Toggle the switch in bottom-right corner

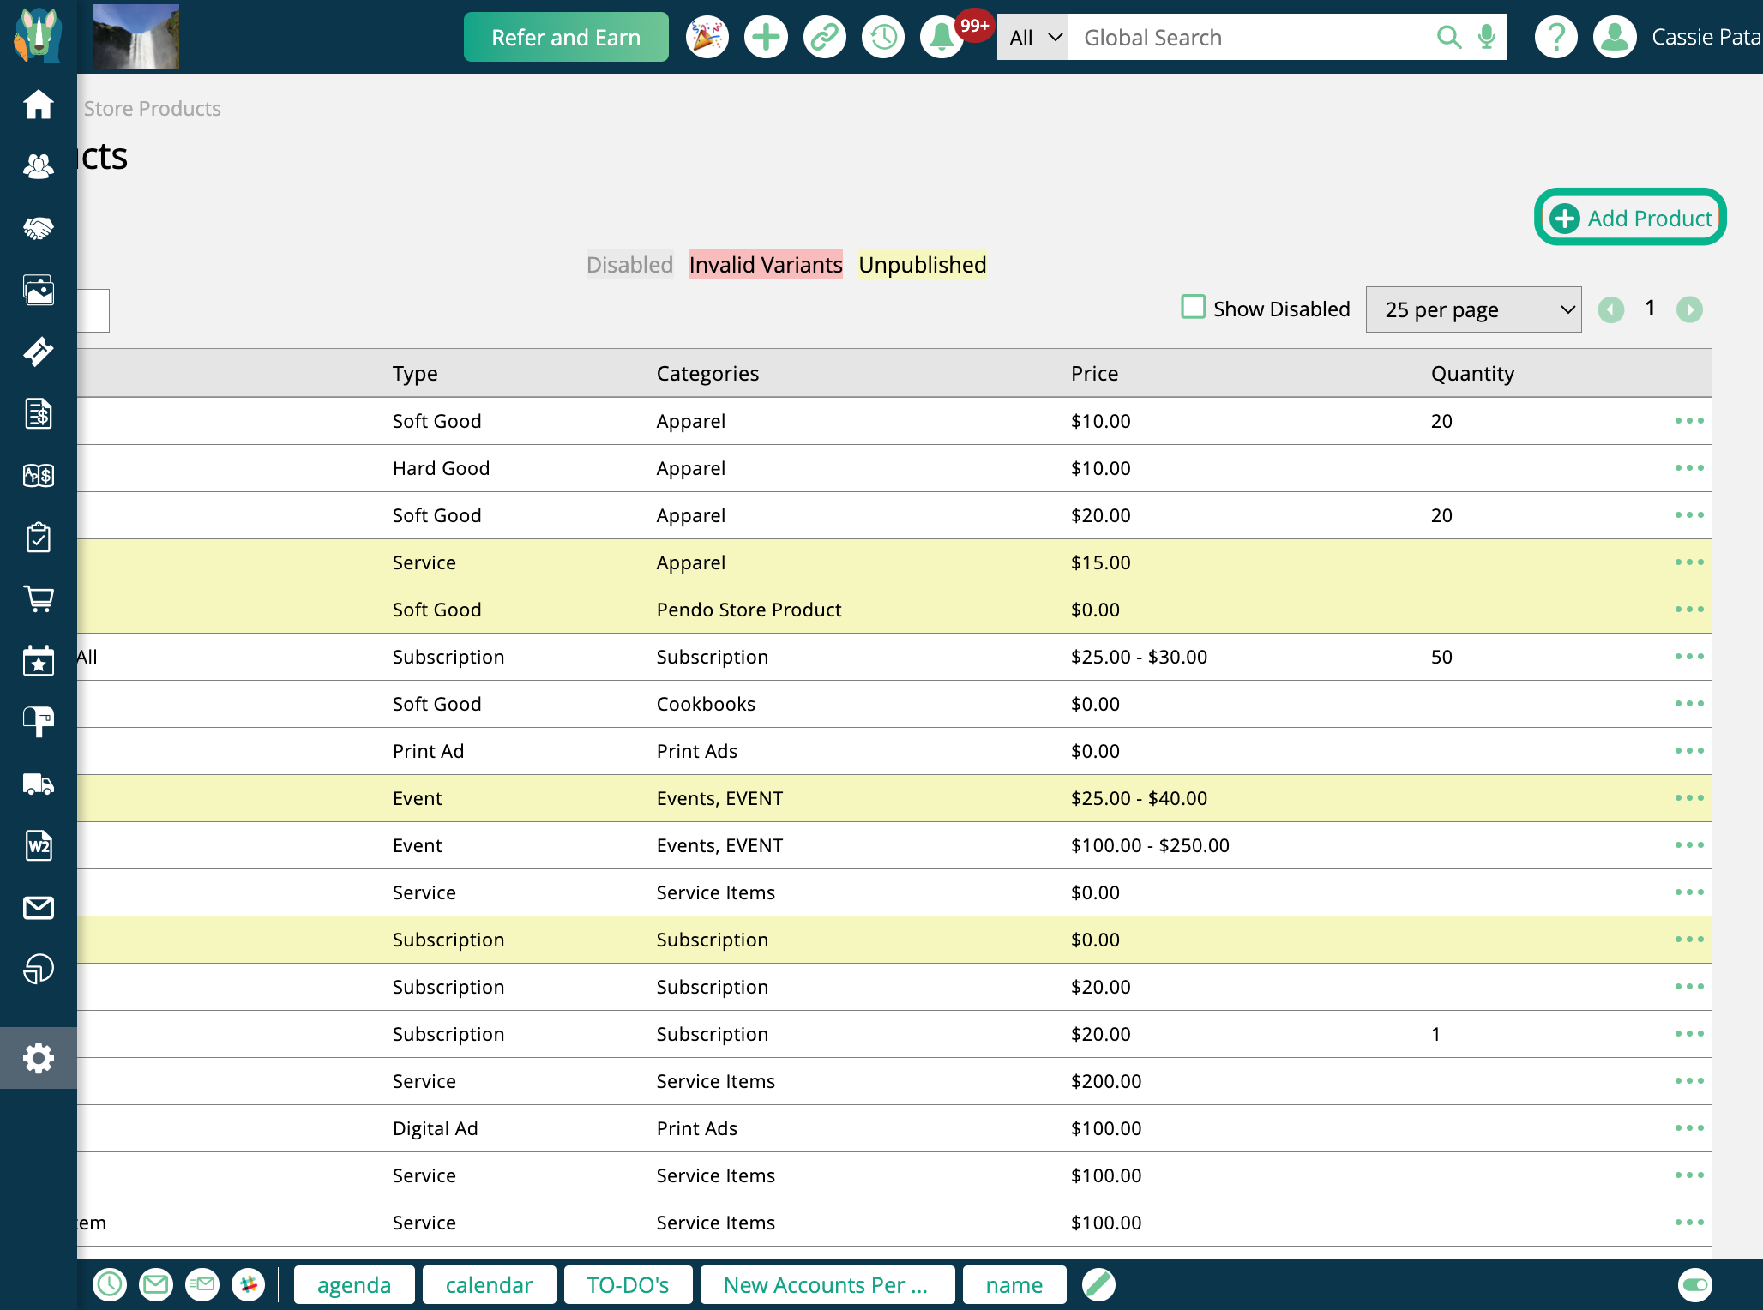[x=1694, y=1284]
